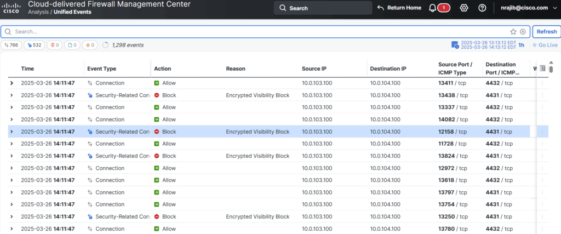Click the 1,298 events count
The image size is (561, 234).
point(128,45)
